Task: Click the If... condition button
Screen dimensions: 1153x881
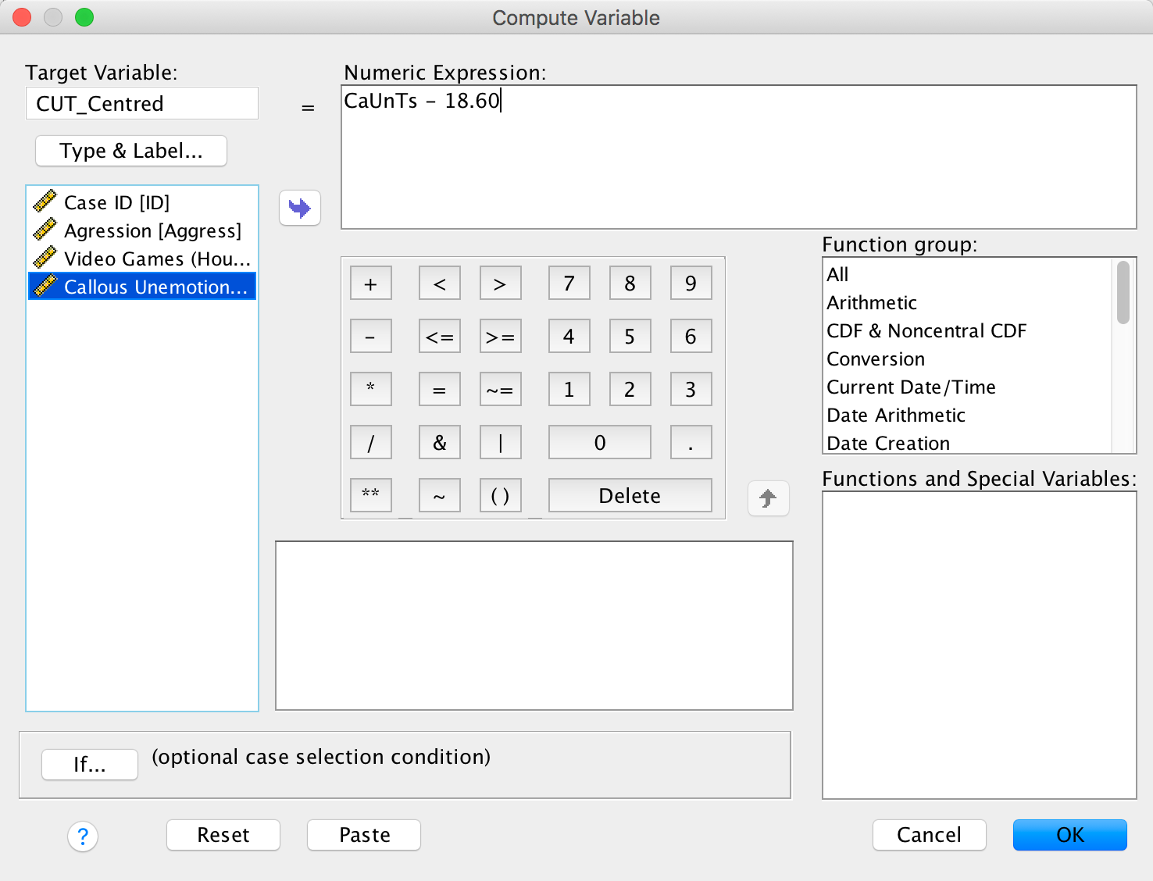Action: (x=90, y=764)
